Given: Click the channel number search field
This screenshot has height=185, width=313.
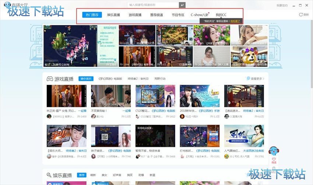Looking at the screenshot, I should pos(153,5).
